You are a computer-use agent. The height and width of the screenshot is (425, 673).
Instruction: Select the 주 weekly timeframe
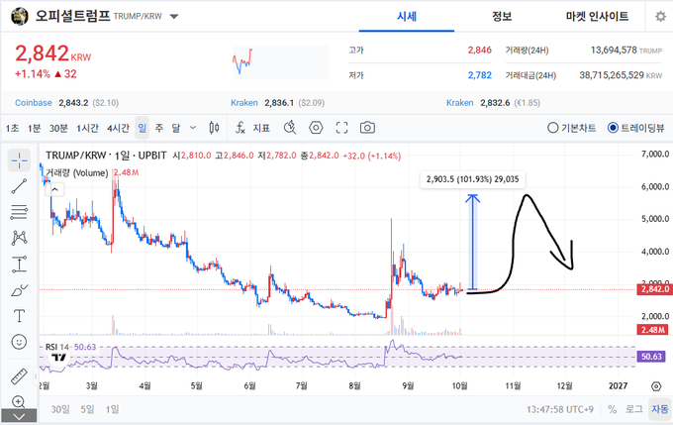coord(159,128)
